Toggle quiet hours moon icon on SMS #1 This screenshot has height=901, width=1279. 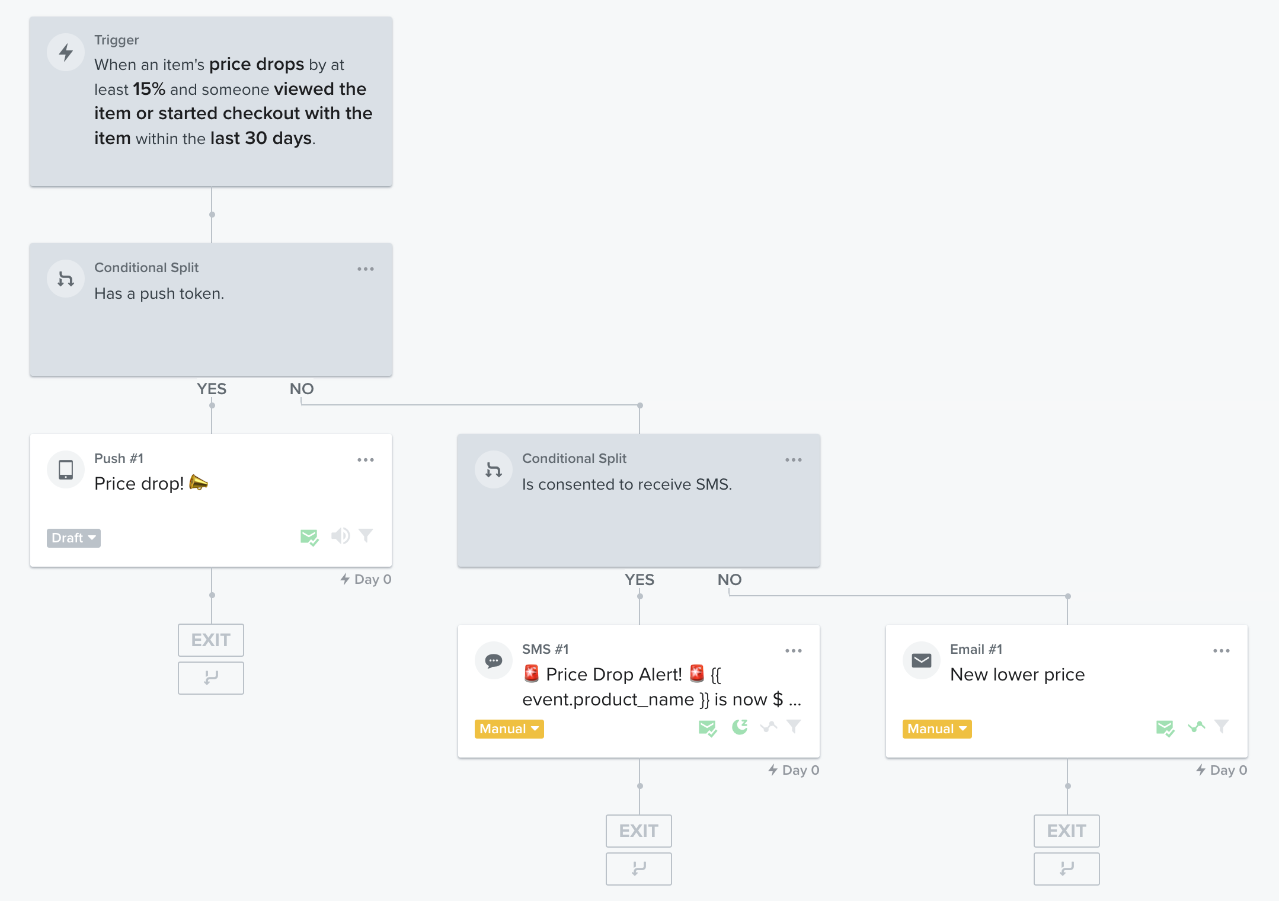tap(740, 727)
